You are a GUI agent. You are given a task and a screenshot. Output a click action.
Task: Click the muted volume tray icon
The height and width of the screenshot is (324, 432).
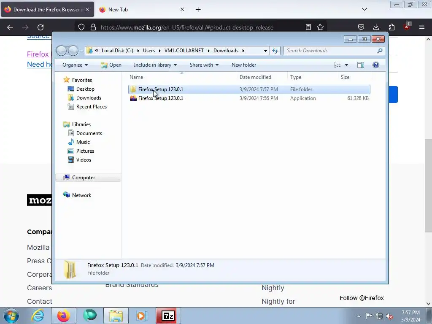[x=389, y=316]
